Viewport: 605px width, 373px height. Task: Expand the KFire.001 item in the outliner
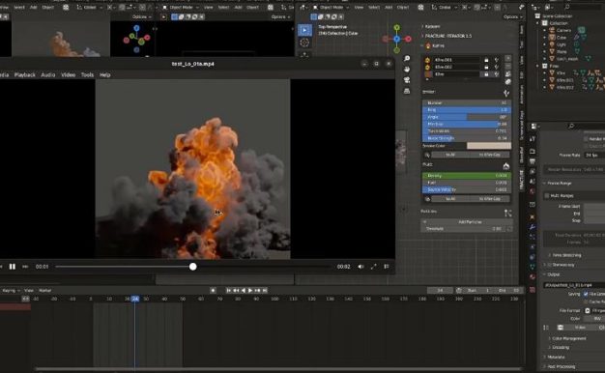tap(545, 80)
